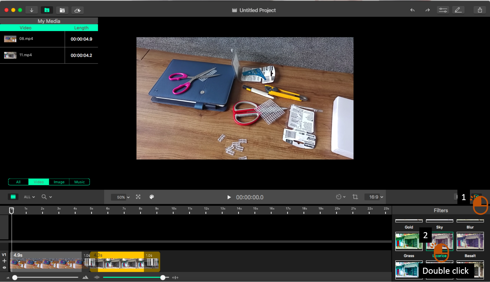Select the crop tool icon
This screenshot has height=282, width=490.
tap(355, 197)
